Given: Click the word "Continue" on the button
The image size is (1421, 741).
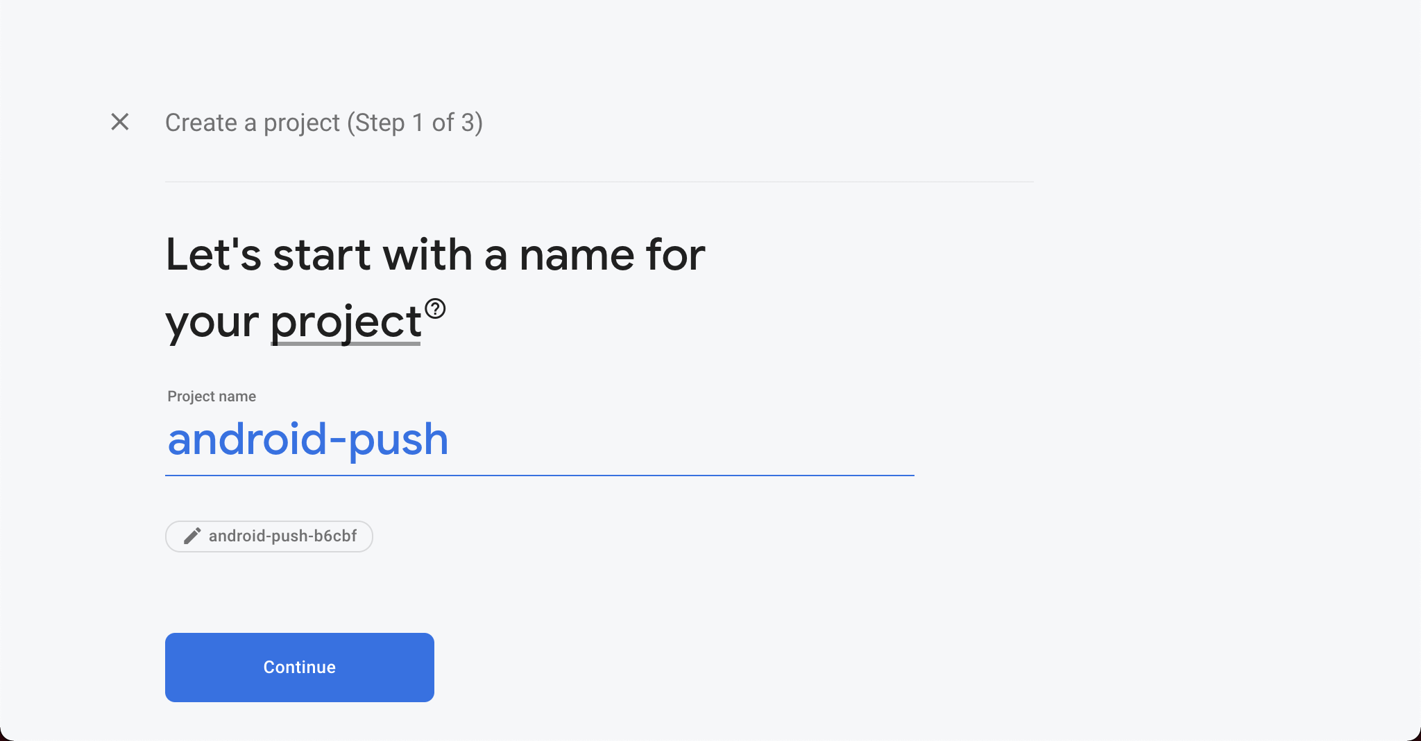Looking at the screenshot, I should tap(300, 667).
